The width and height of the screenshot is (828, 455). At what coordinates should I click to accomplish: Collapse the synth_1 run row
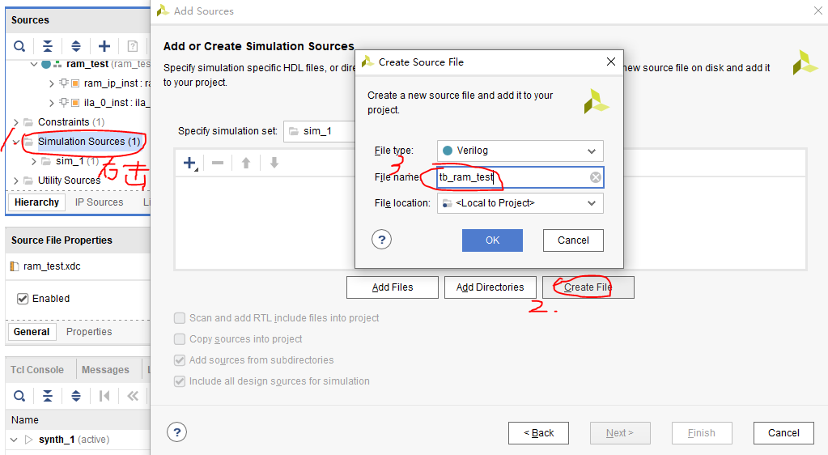point(14,440)
